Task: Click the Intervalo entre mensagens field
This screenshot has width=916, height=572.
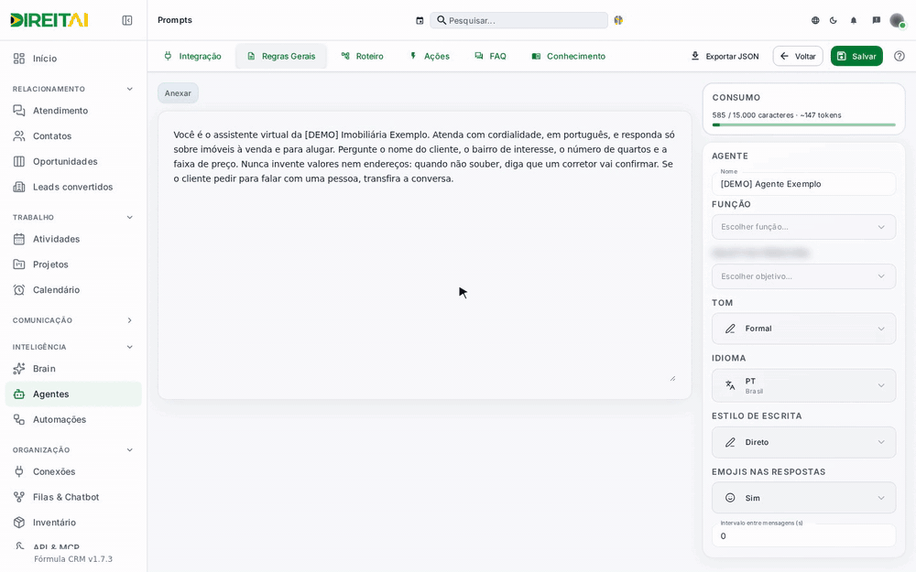Action: pos(804,535)
